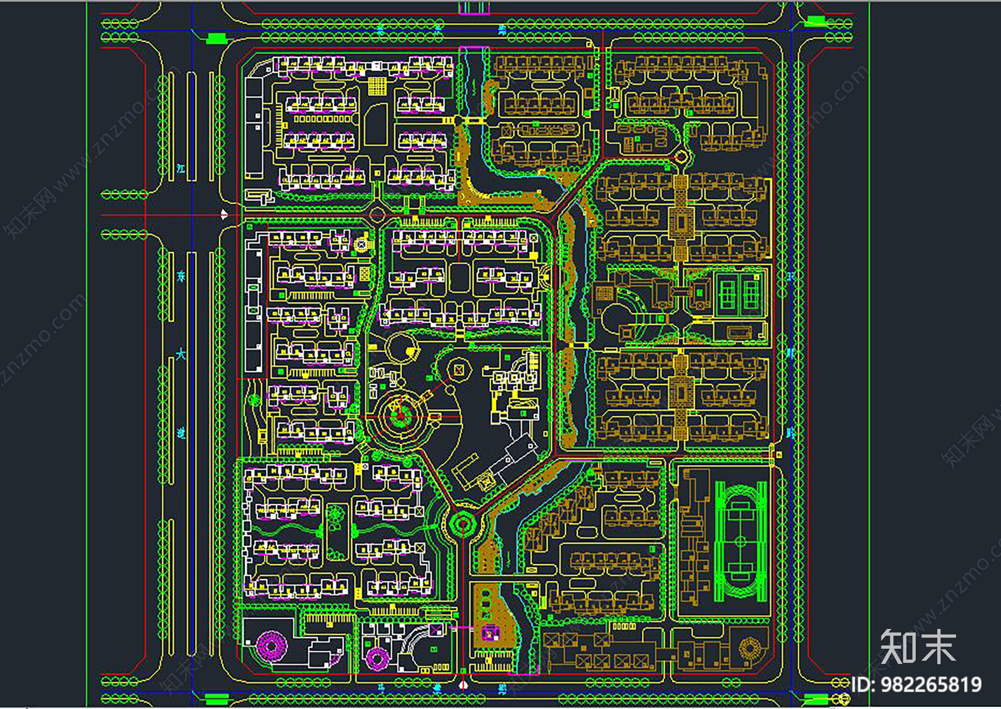The height and width of the screenshot is (709, 1001).
Task: Click the magenta square in bottom orange plaza
Action: (x=487, y=634)
